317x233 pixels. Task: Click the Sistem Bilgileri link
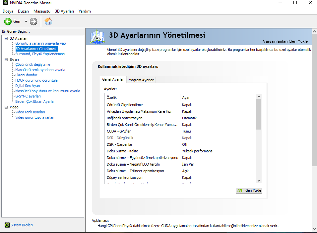click(22, 225)
